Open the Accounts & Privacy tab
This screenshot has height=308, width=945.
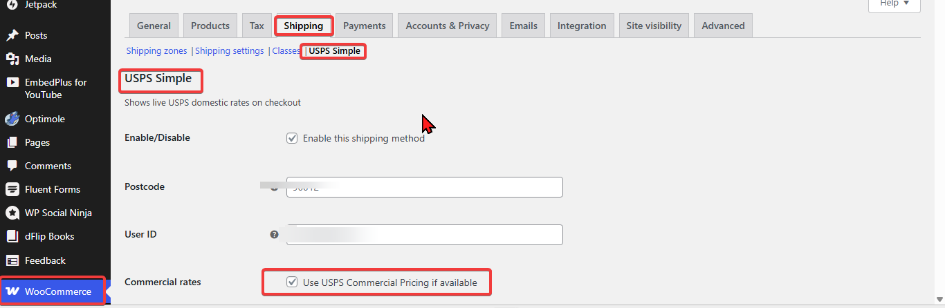[x=448, y=26]
